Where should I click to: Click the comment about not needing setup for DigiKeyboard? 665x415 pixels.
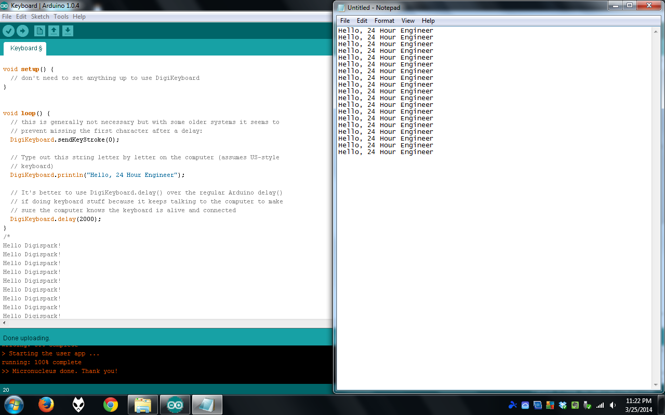coord(105,78)
